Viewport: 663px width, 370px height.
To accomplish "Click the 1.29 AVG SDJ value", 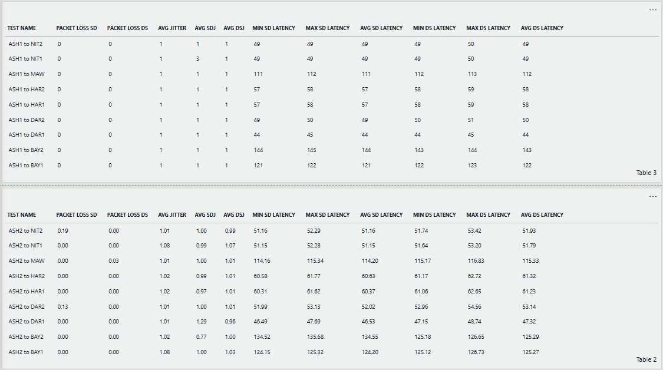I will (x=201, y=322).
